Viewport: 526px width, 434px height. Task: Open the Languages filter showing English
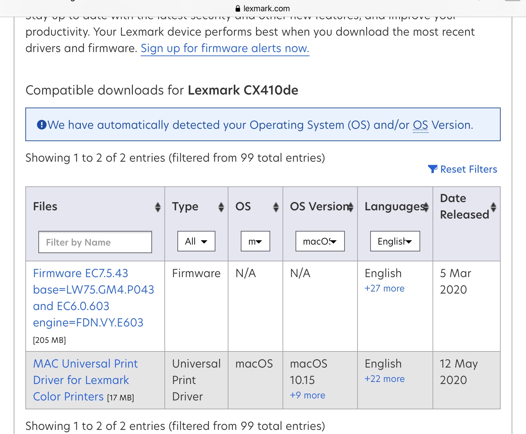(395, 241)
